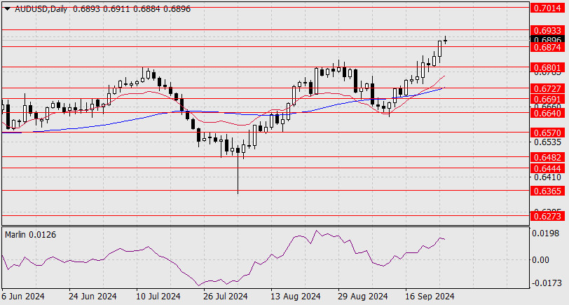This screenshot has width=569, height=305.
Task: Click the 0.6482 price level label
Action: click(548, 158)
